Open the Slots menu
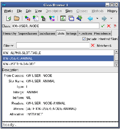Screen dimensions: 121x131 [x=69, y=11]
